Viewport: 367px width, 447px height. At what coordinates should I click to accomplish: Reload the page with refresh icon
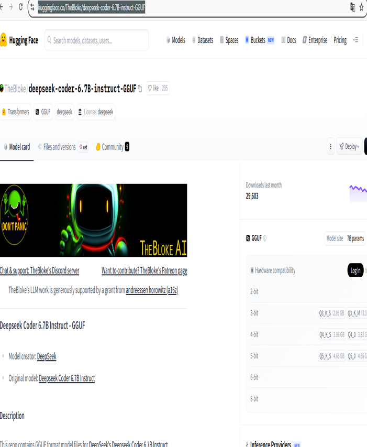(20, 7)
